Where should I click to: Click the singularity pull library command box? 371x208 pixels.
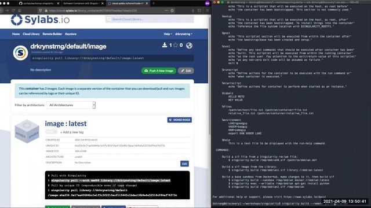pyautogui.click(x=112, y=58)
